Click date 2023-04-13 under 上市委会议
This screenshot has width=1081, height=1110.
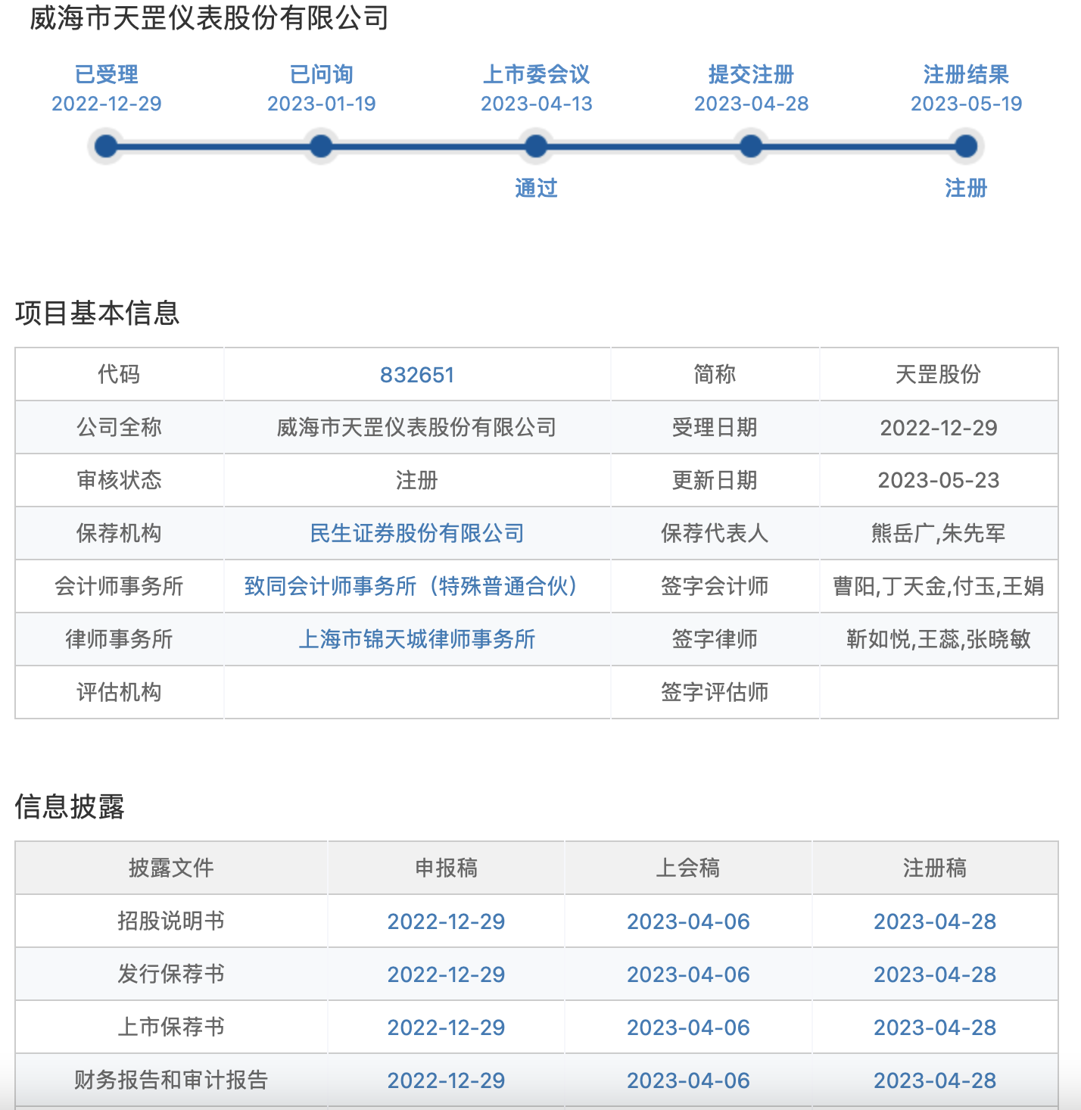point(537,104)
